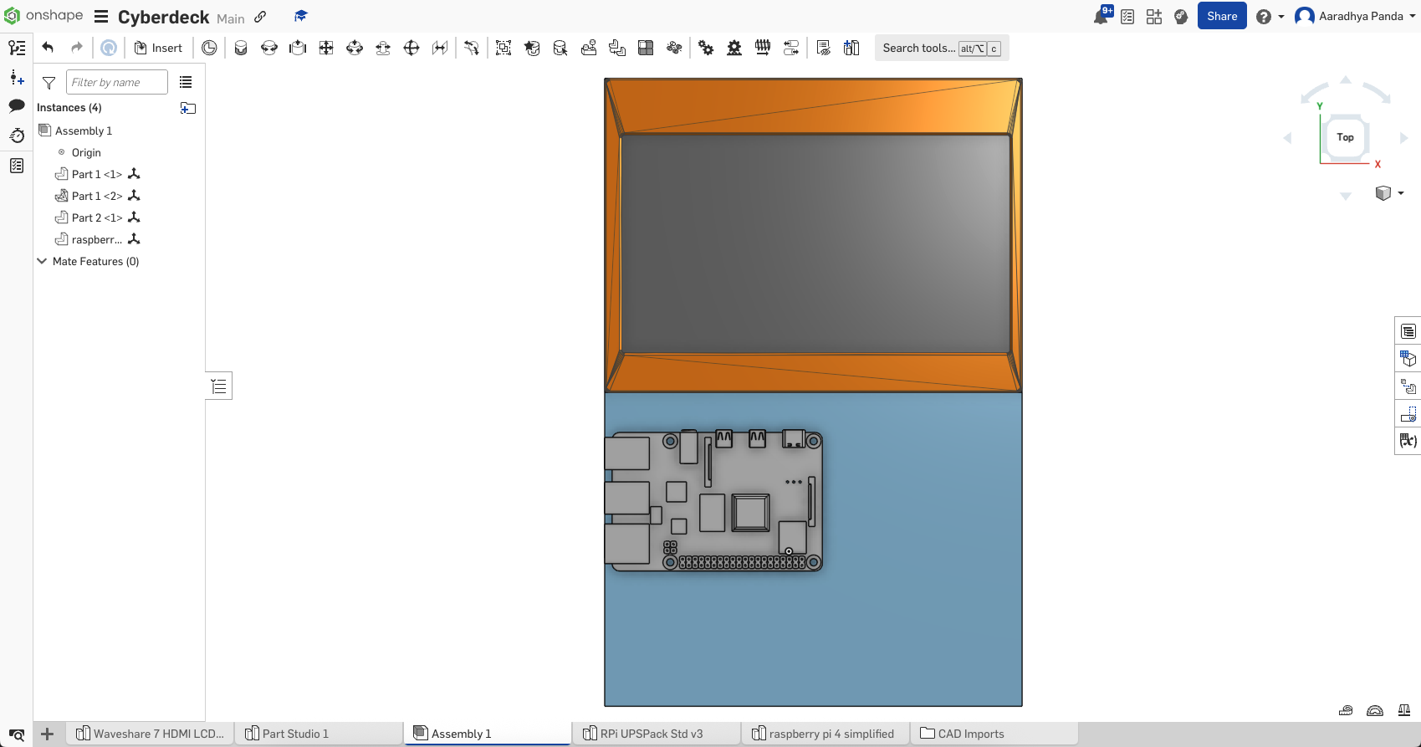1421x747 pixels.
Task: Select Assembly 1 in the instance tree
Action: [83, 130]
